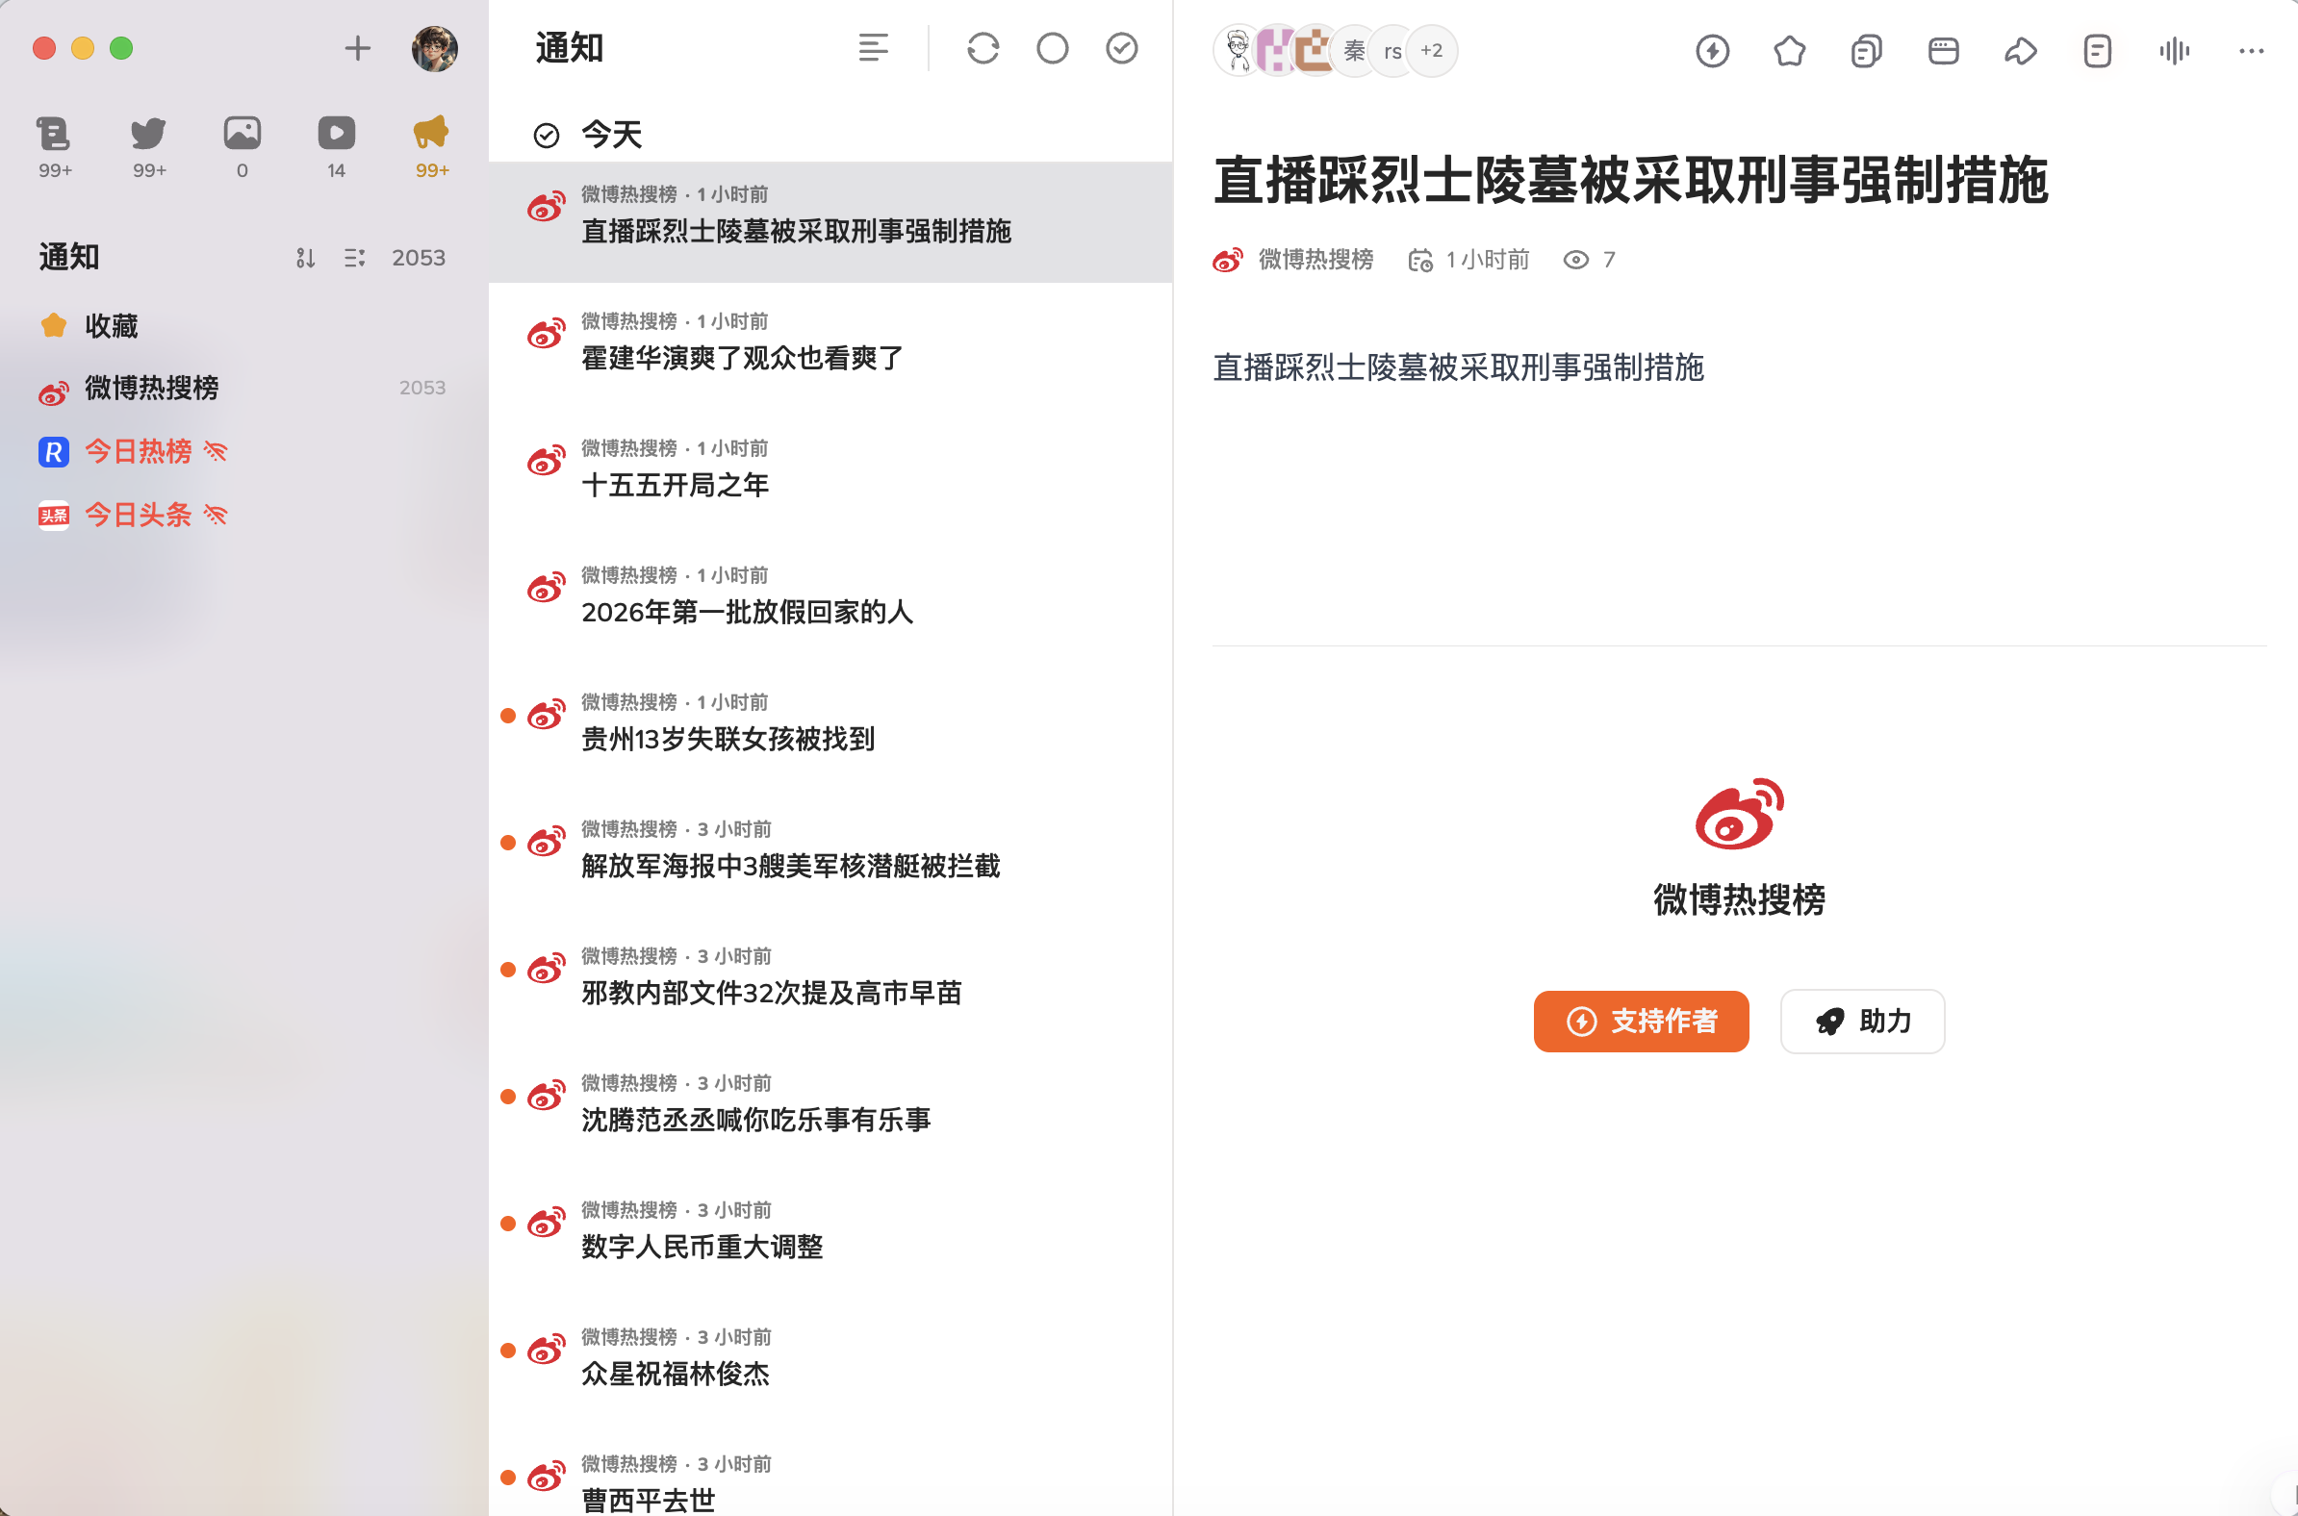Star the current article as favorite
The height and width of the screenshot is (1516, 2298).
(1788, 50)
